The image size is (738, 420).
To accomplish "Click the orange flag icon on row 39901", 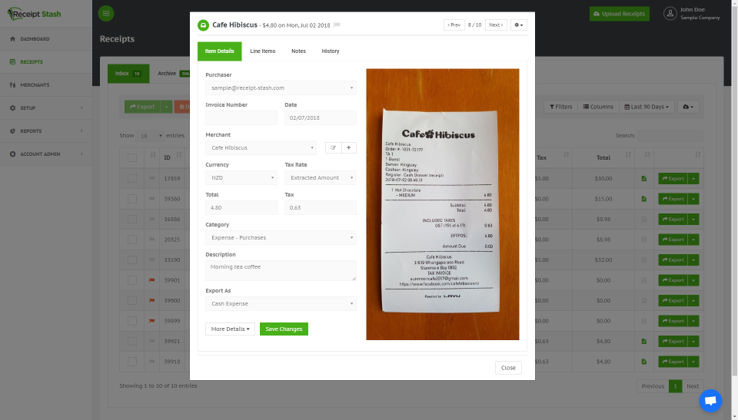I will pyautogui.click(x=152, y=280).
